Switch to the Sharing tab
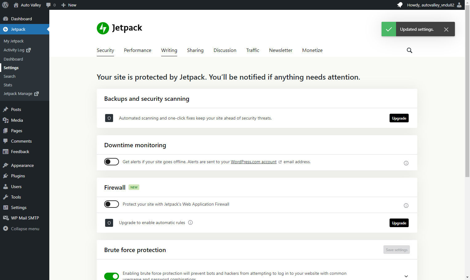 pos(195,50)
